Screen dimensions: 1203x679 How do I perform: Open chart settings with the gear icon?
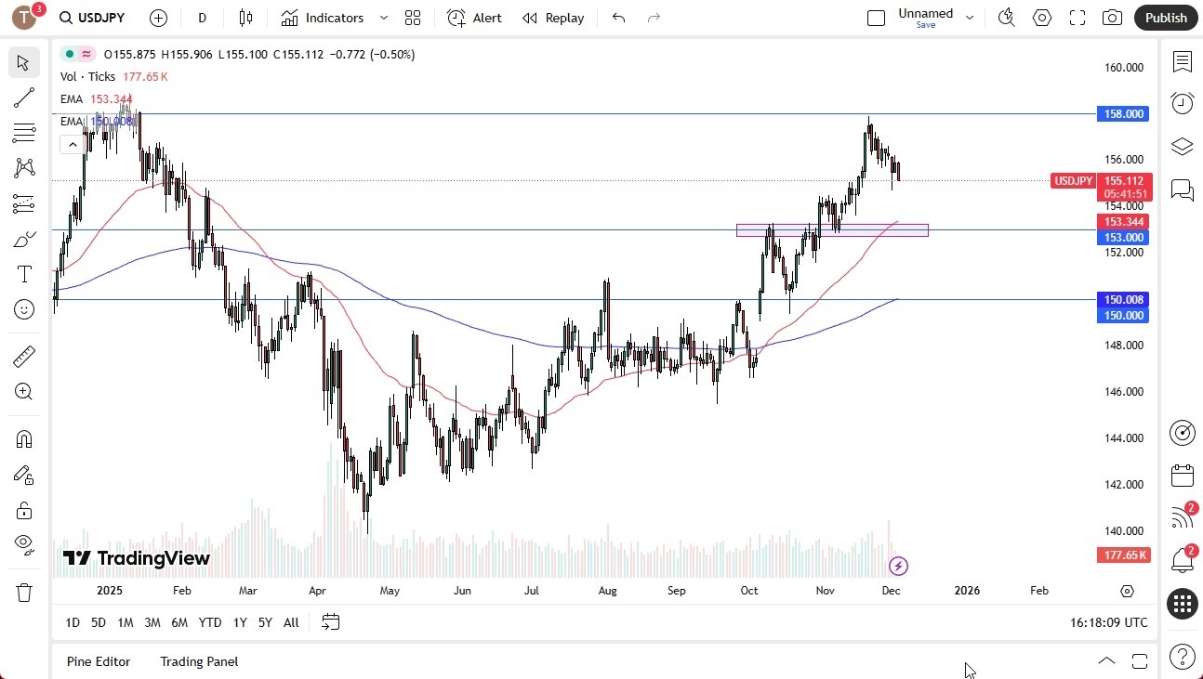(1041, 17)
